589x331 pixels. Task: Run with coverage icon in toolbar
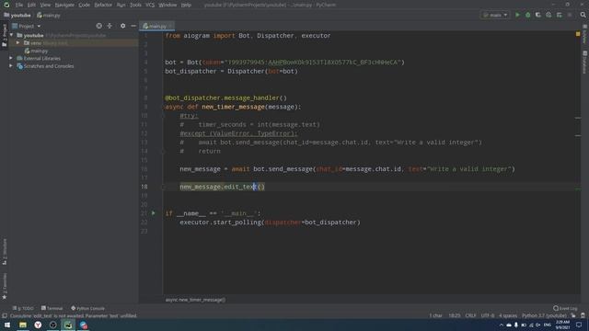537,15
